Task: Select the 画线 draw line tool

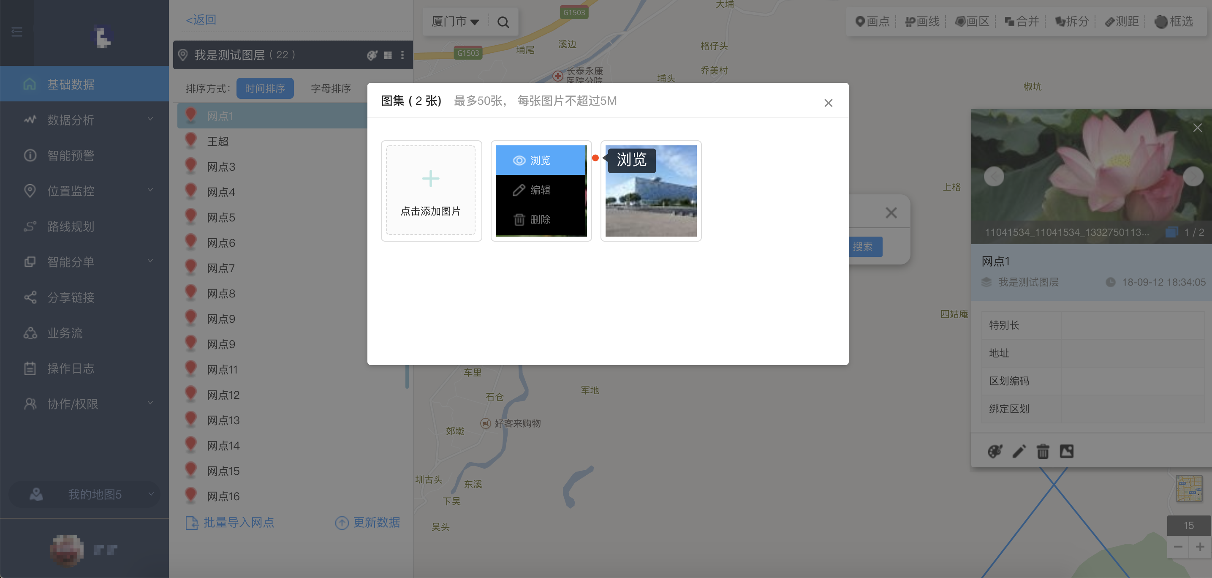Action: tap(922, 21)
